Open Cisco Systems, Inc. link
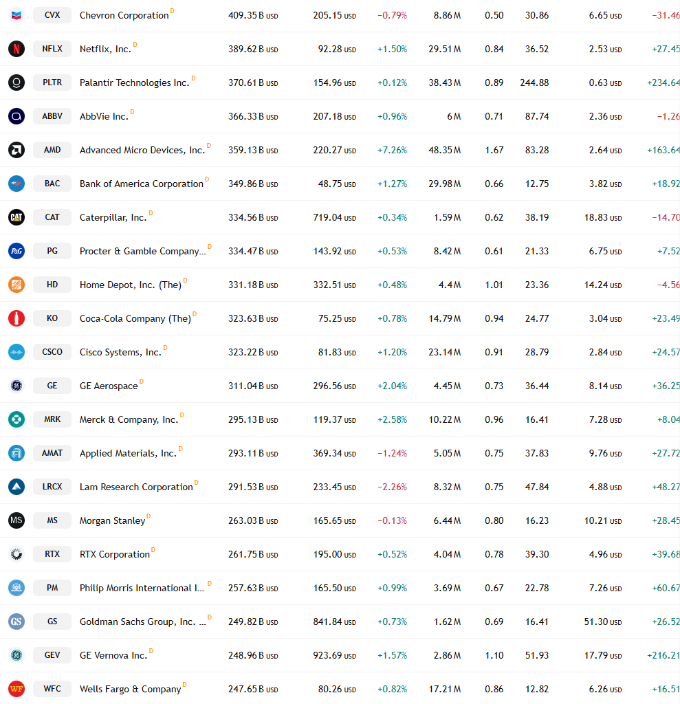This screenshot has height=704, width=680. tap(120, 352)
